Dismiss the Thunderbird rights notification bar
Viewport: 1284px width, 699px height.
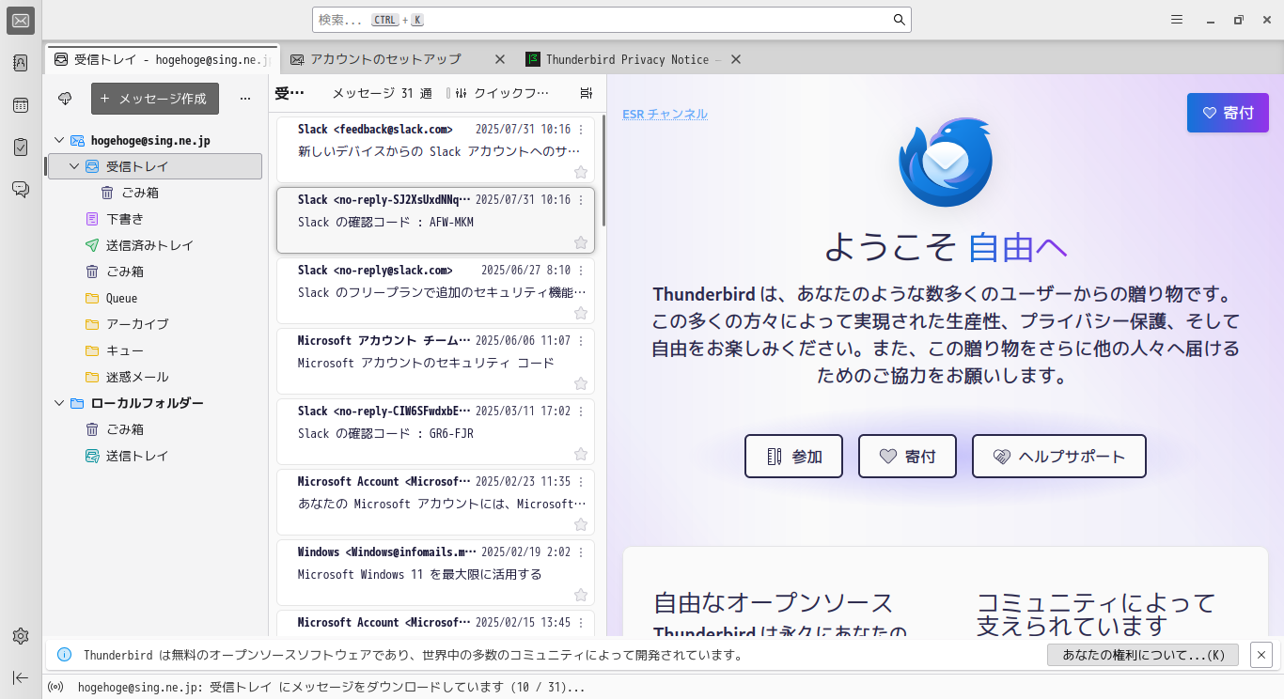tap(1262, 655)
